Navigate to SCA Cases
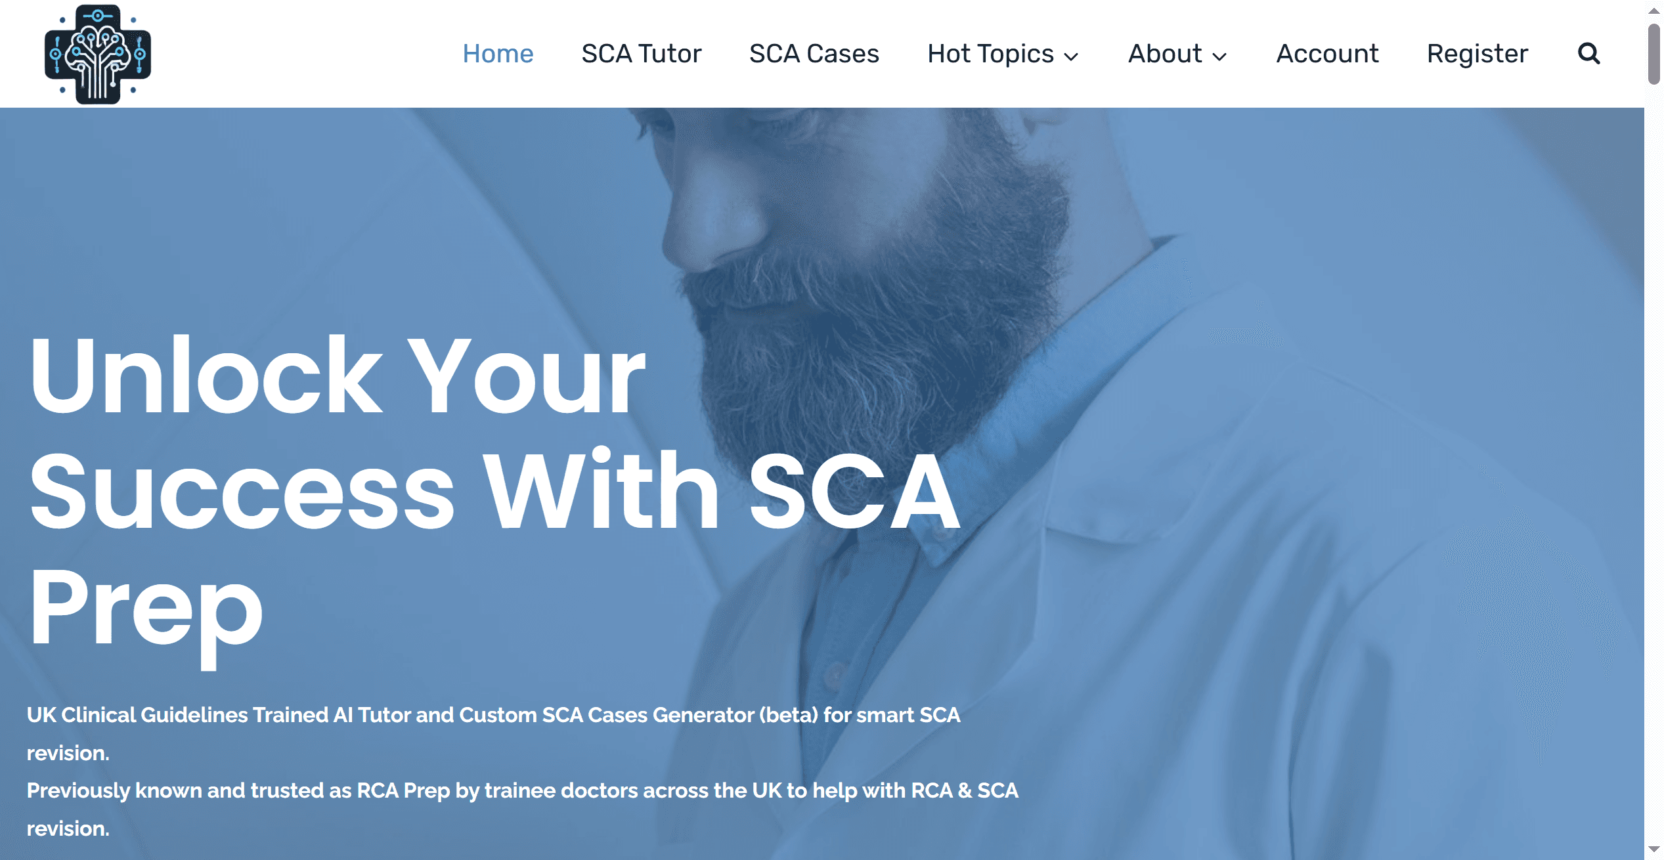This screenshot has width=1664, height=860. [814, 54]
